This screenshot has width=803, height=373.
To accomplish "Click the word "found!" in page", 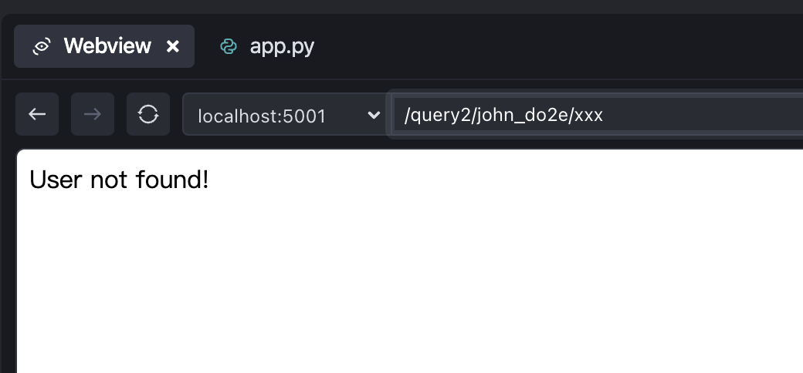I will tap(172, 180).
